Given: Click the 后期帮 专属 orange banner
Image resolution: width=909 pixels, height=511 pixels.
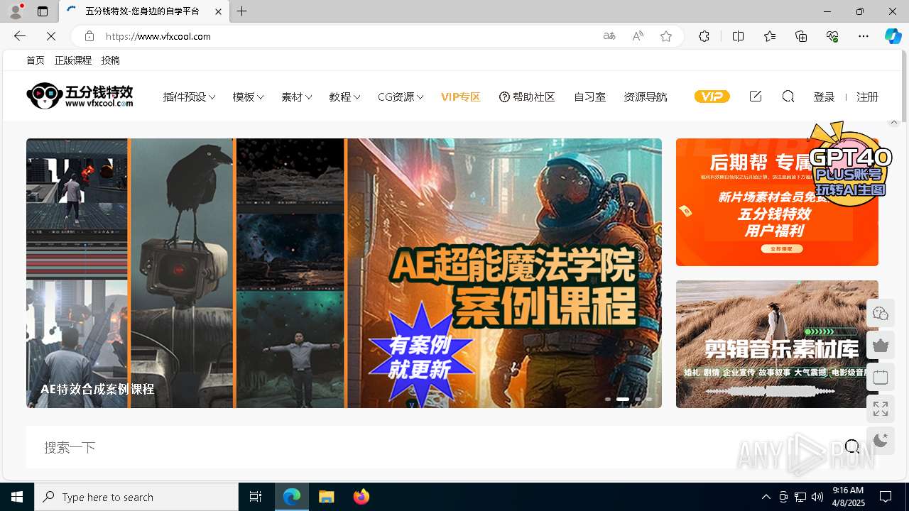Looking at the screenshot, I should (x=777, y=202).
